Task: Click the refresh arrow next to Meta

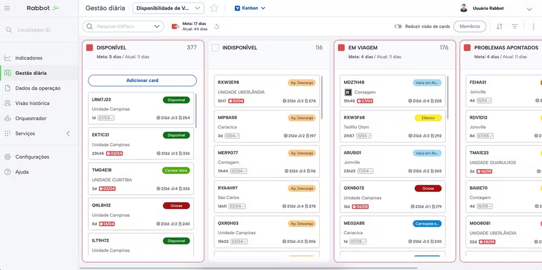Action: 217,27
